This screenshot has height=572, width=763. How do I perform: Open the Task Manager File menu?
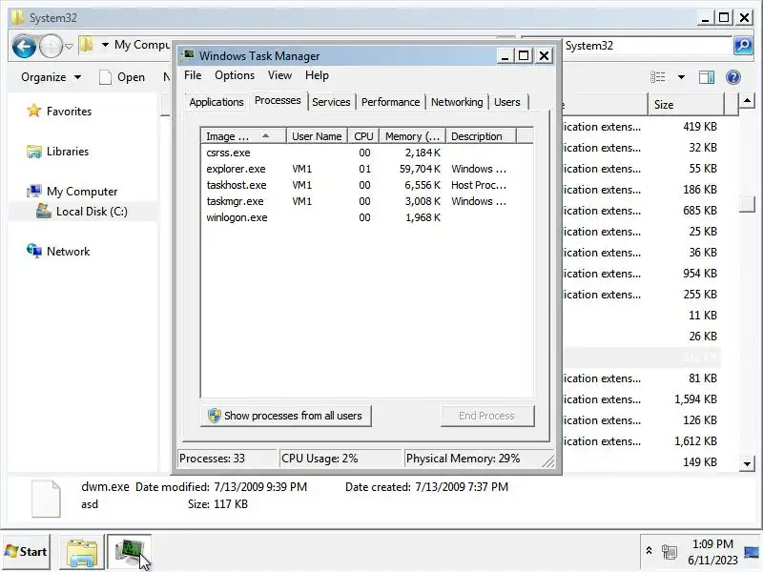coord(193,75)
